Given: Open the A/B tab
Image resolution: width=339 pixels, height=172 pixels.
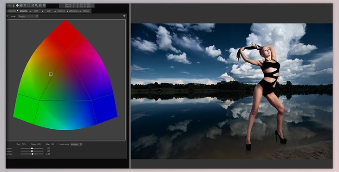Looking at the screenshot, I should point(36,11).
